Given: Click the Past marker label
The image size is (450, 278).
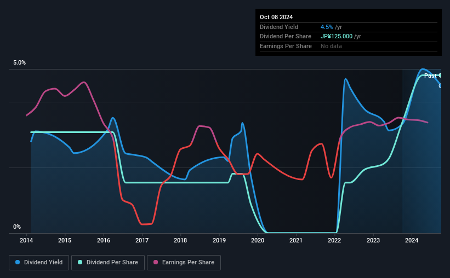Looking at the screenshot, I should [x=430, y=76].
